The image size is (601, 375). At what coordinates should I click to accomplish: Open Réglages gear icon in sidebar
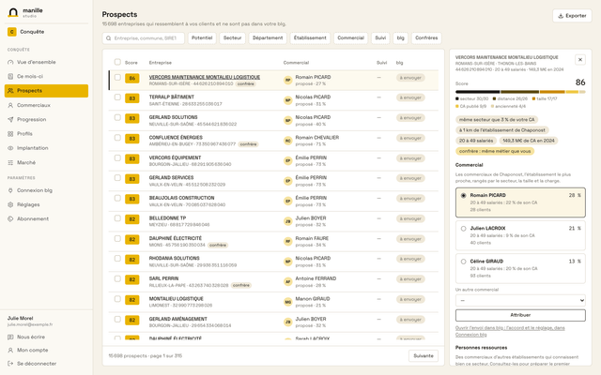[x=10, y=204]
